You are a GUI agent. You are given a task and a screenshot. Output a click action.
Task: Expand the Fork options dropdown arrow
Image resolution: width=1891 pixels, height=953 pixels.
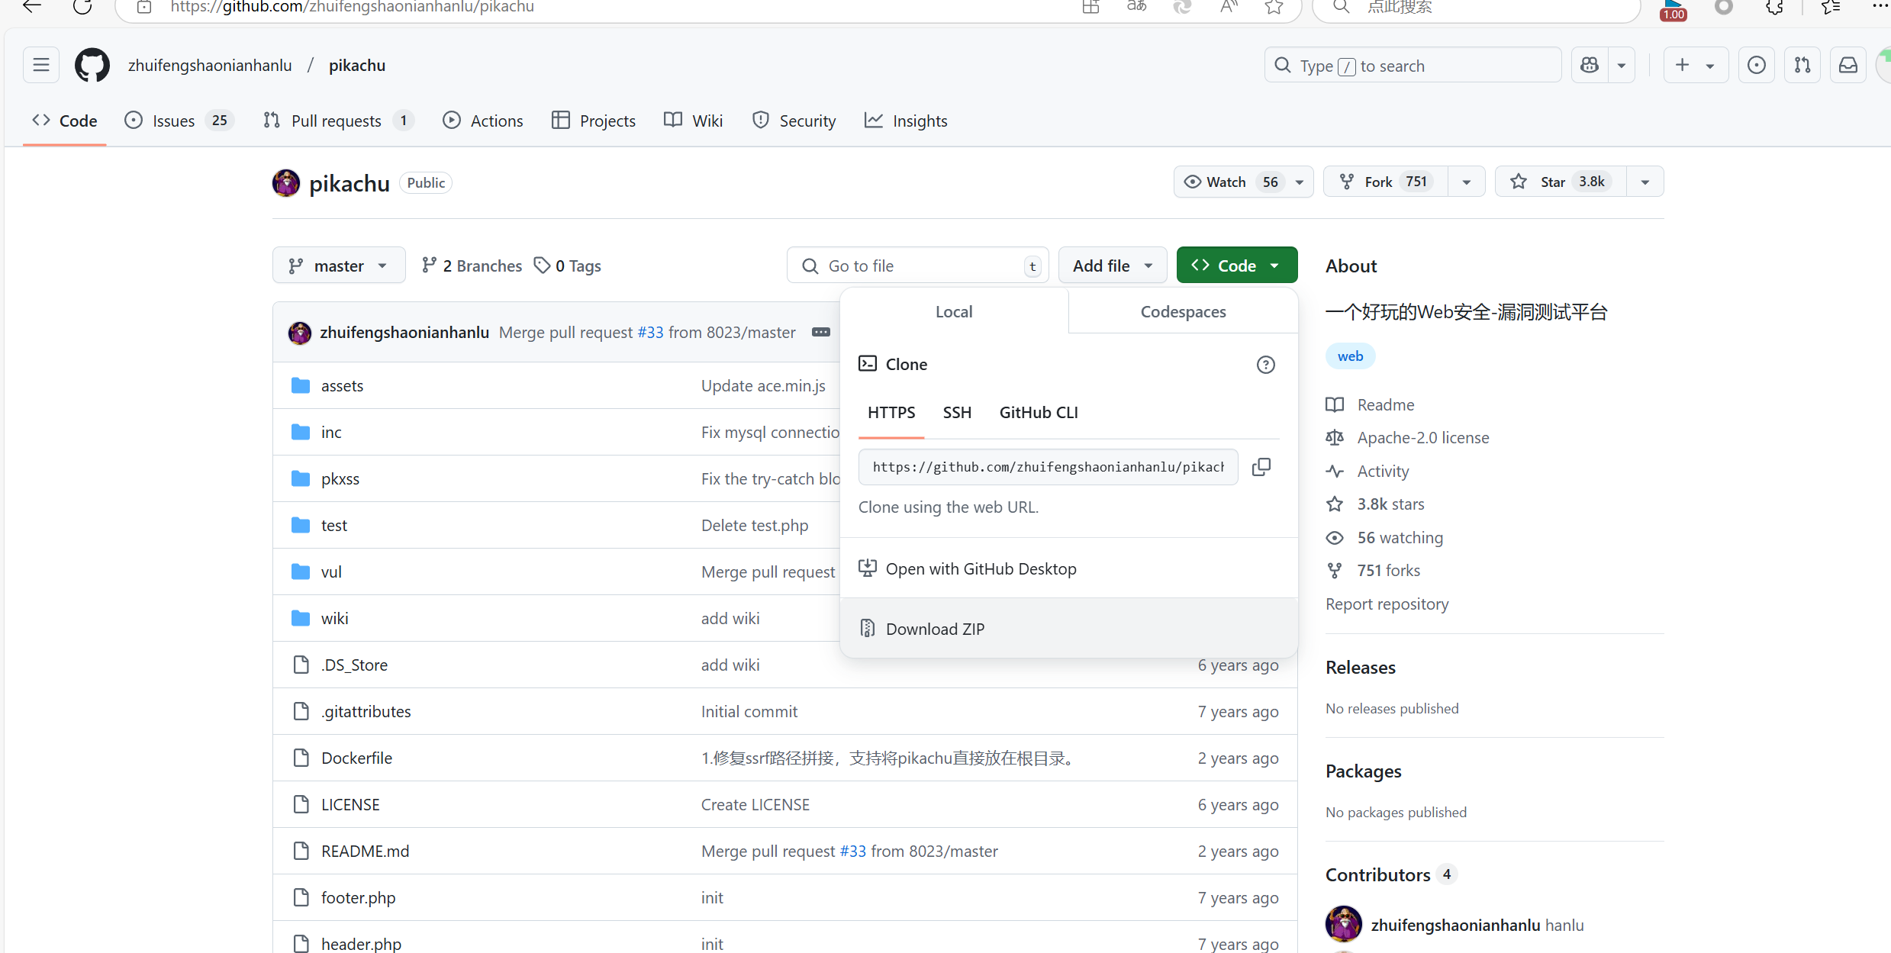[x=1466, y=182]
